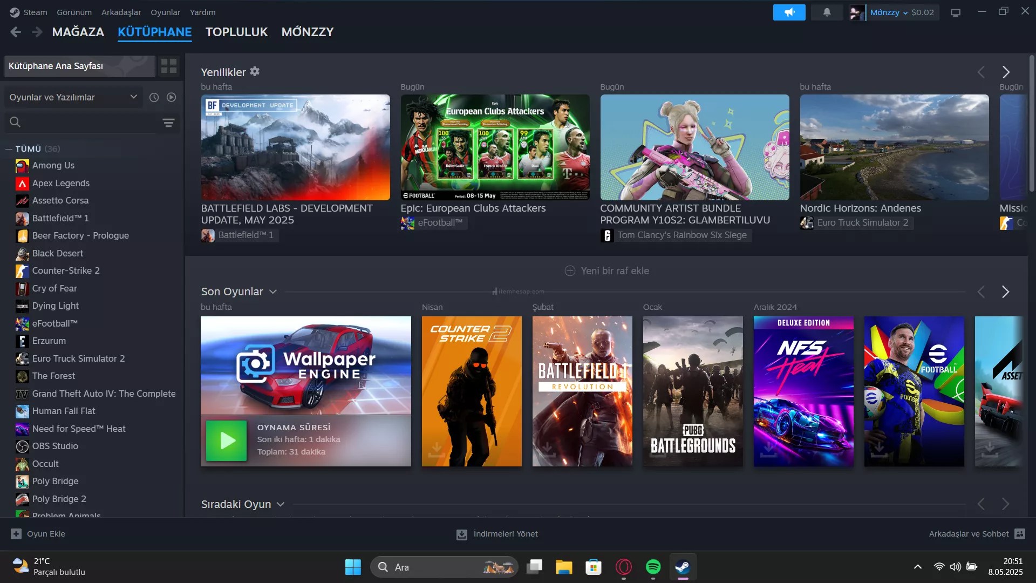Image resolution: width=1036 pixels, height=583 pixels.
Task: Open the Yenilikler settings gear
Action: pyautogui.click(x=255, y=71)
